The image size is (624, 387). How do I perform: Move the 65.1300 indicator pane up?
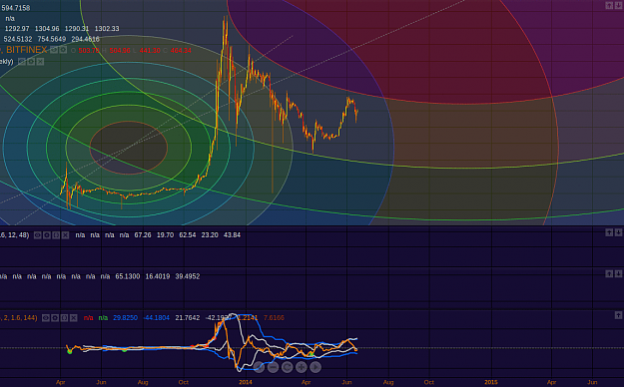point(609,273)
